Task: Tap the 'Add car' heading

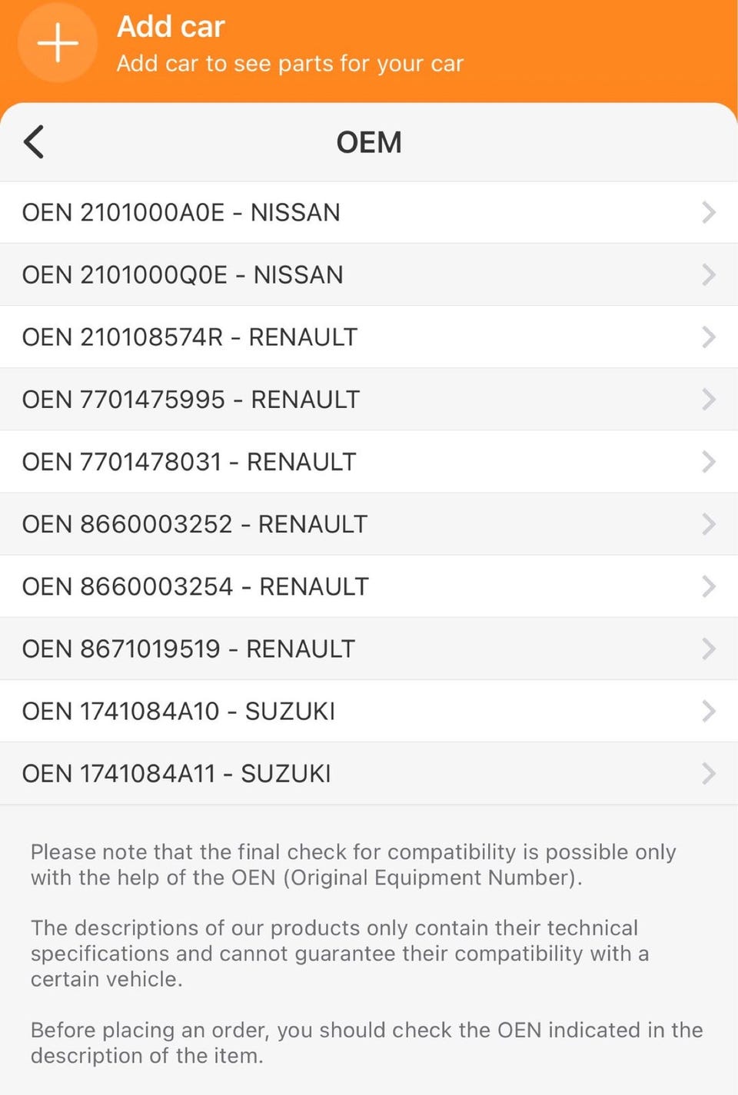Action: [x=171, y=27]
